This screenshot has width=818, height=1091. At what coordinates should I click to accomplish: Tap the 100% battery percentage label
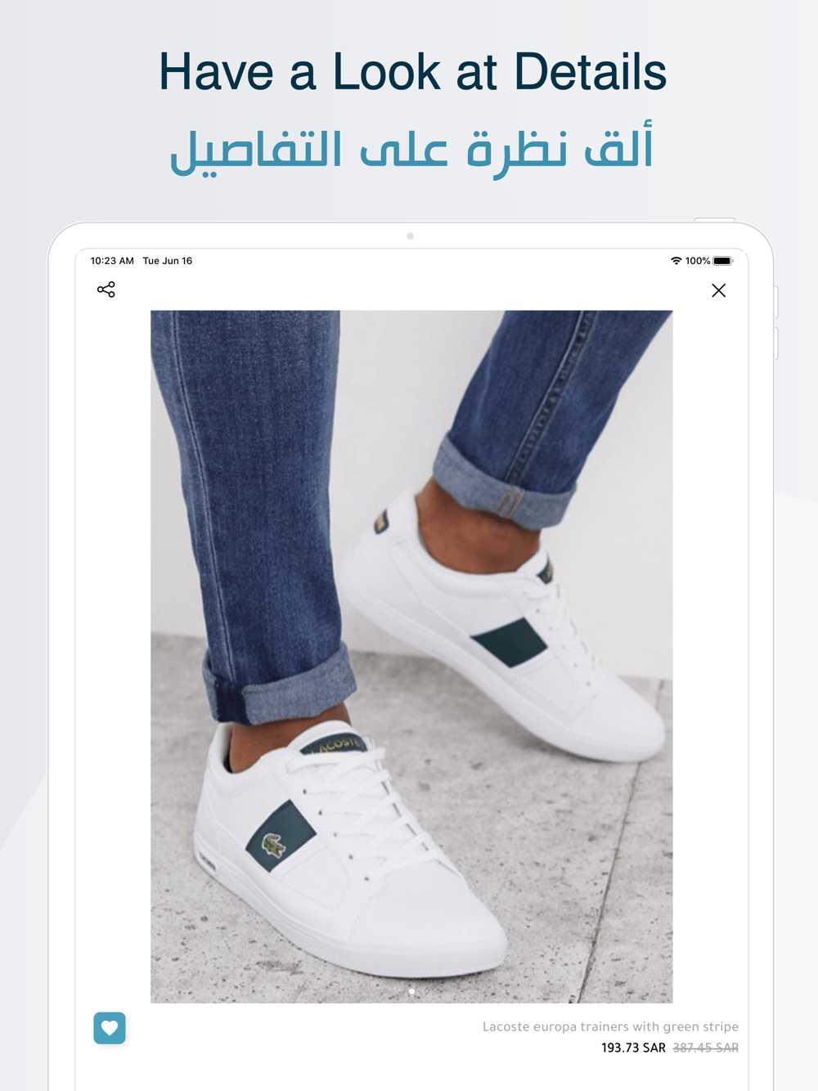pos(698,261)
